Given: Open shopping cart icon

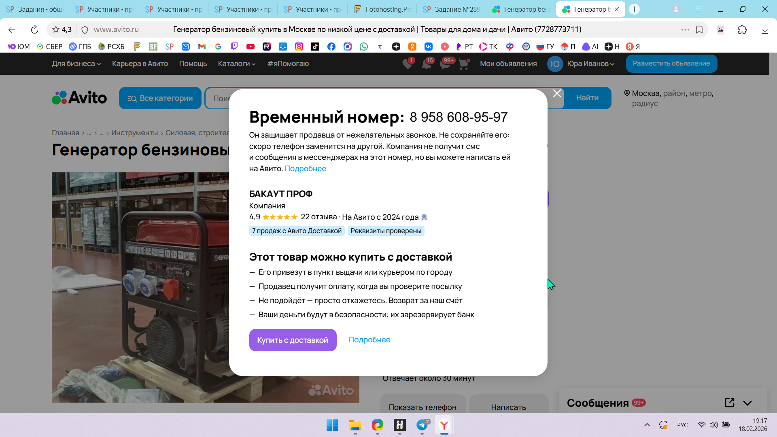Looking at the screenshot, I should [x=463, y=64].
